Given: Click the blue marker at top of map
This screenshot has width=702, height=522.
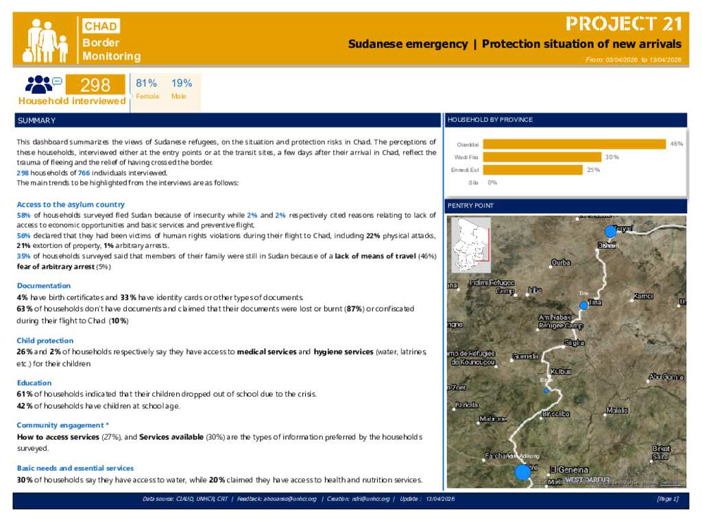Looking at the screenshot, I should point(610,231).
